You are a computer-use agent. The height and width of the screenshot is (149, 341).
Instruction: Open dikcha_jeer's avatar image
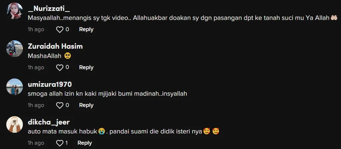coord(15,124)
